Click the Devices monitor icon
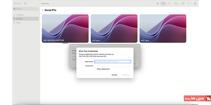The image size is (211, 105). click(x=15, y=19)
